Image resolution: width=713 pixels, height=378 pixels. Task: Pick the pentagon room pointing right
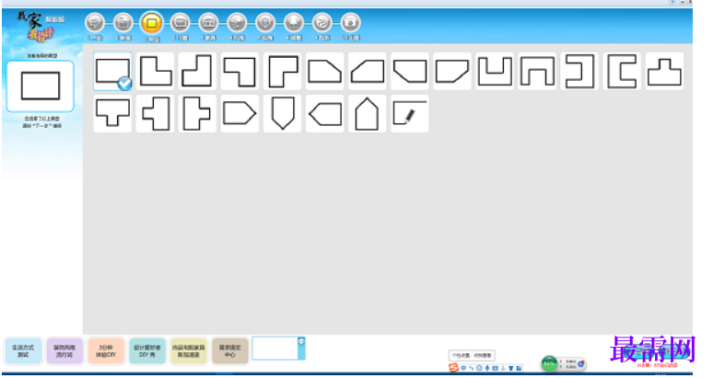(x=240, y=113)
